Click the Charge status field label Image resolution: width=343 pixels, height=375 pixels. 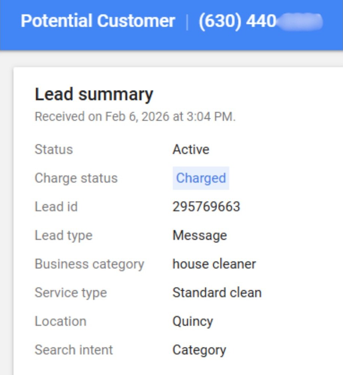pos(76,178)
